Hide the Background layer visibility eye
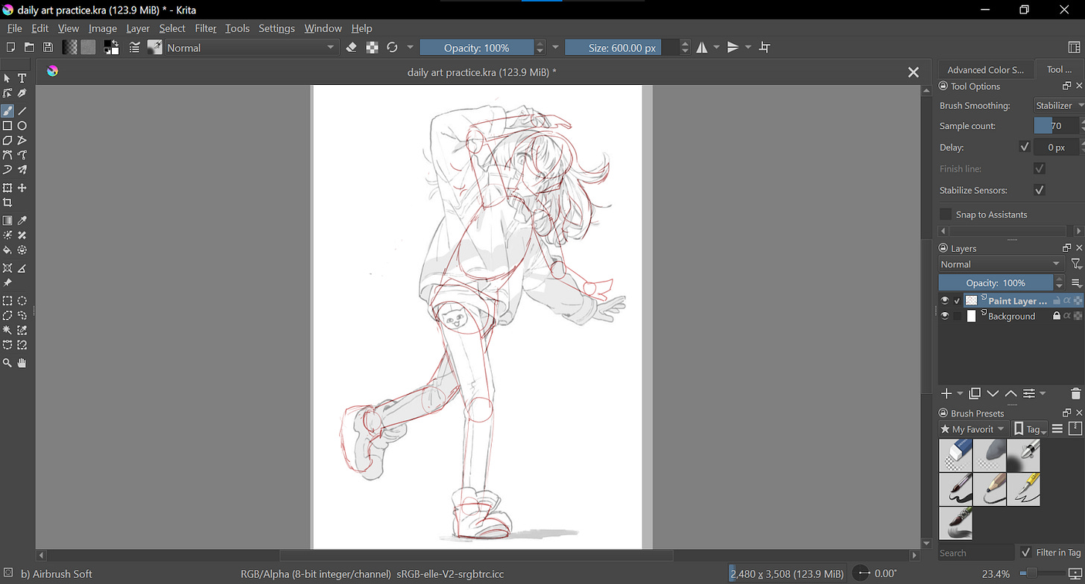Image resolution: width=1085 pixels, height=584 pixels. (x=945, y=316)
